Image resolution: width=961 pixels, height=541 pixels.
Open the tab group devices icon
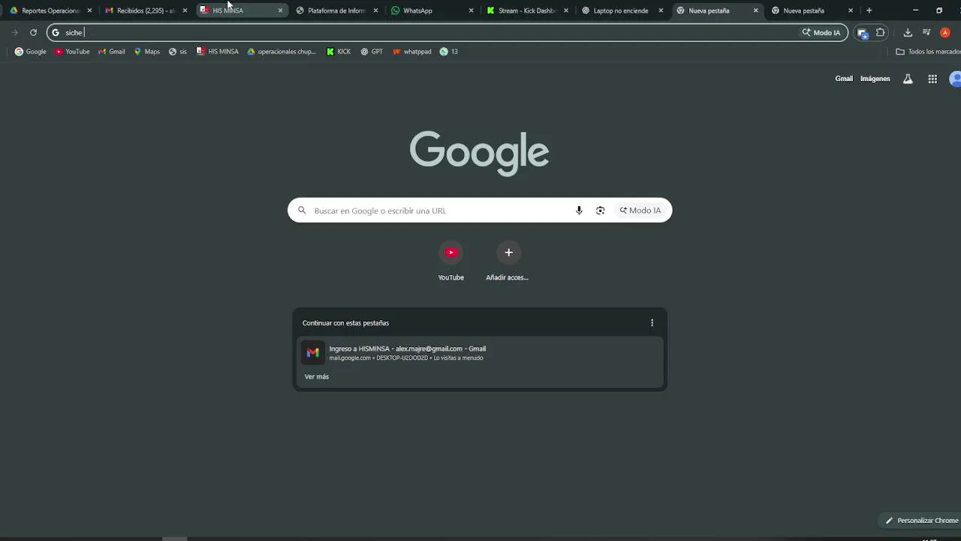[862, 32]
